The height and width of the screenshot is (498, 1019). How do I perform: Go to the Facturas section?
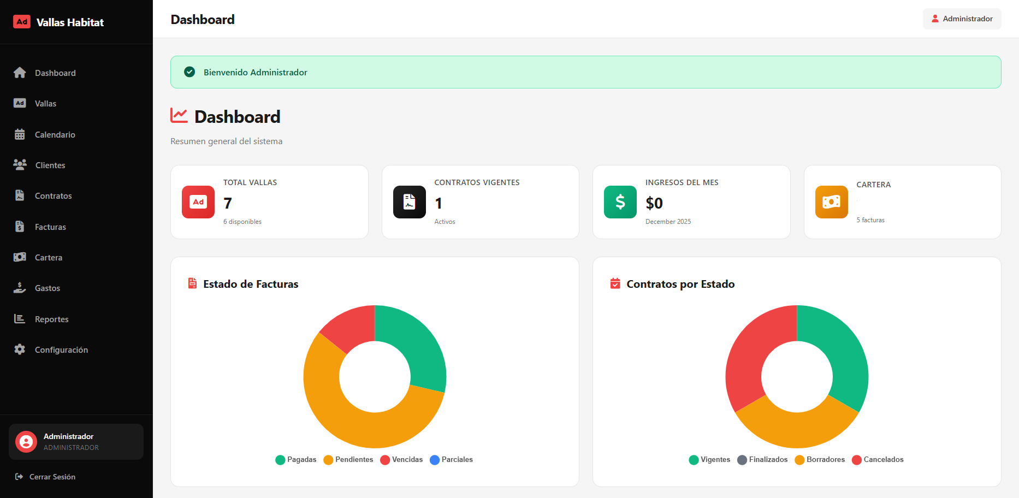(50, 227)
